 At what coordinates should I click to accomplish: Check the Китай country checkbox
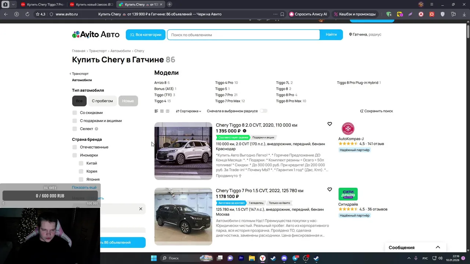pos(81,163)
